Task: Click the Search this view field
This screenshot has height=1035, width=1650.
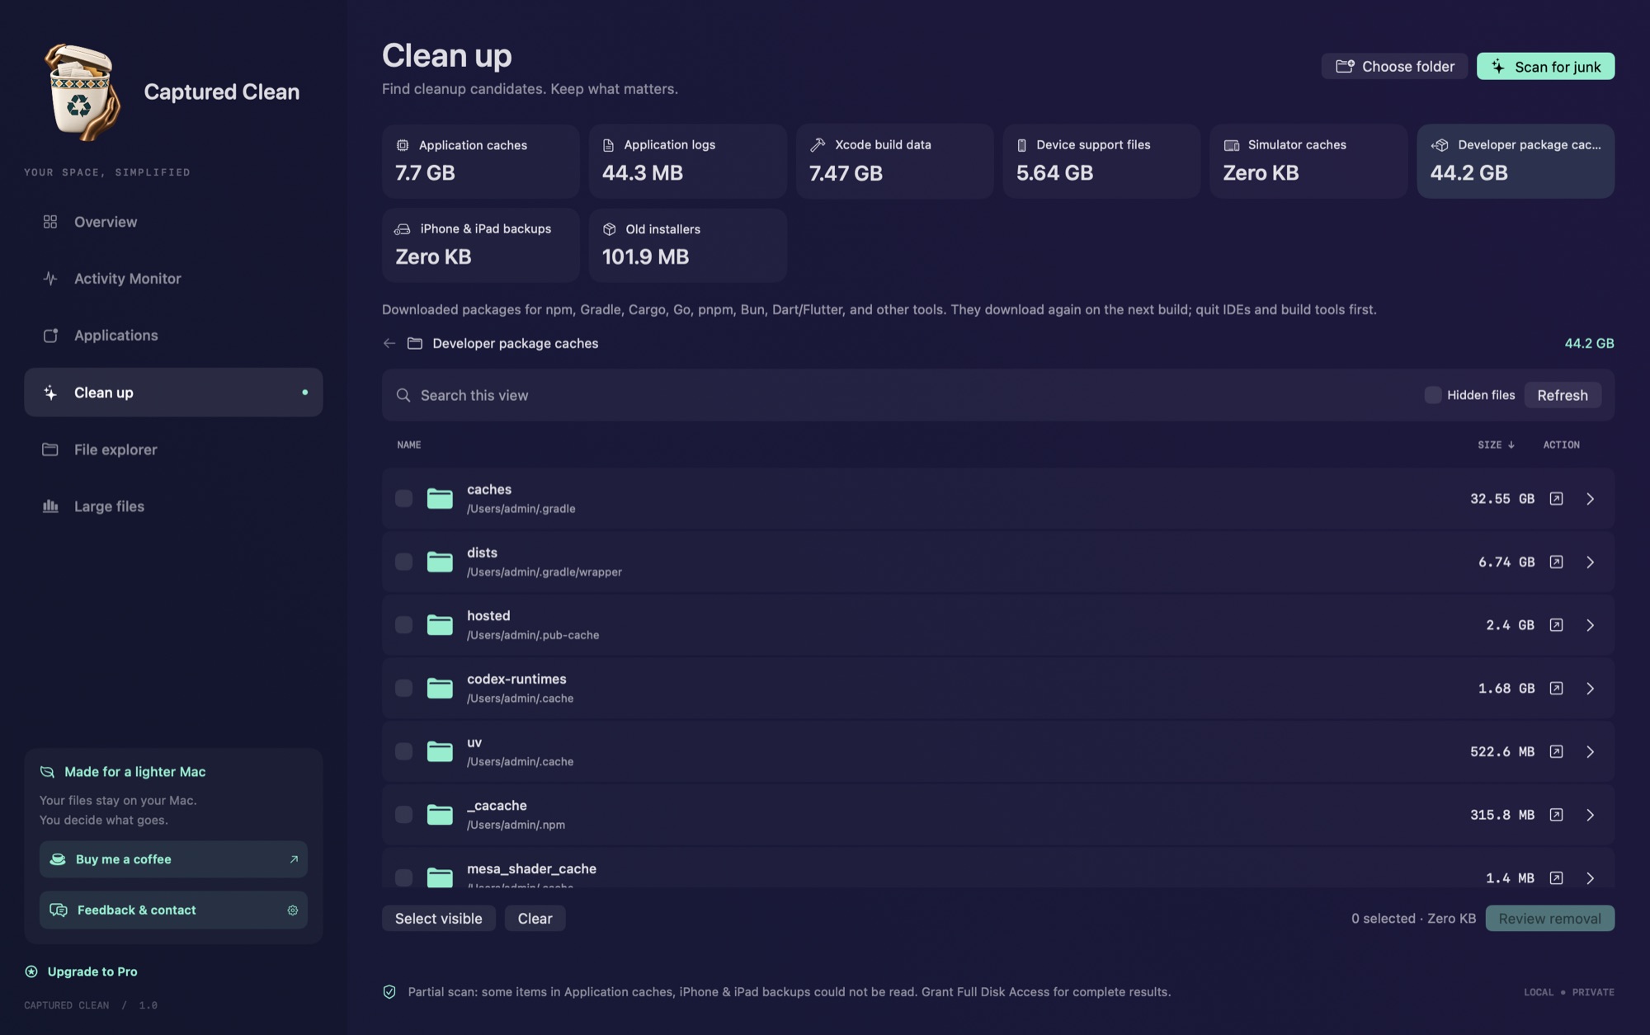Action: pos(907,395)
